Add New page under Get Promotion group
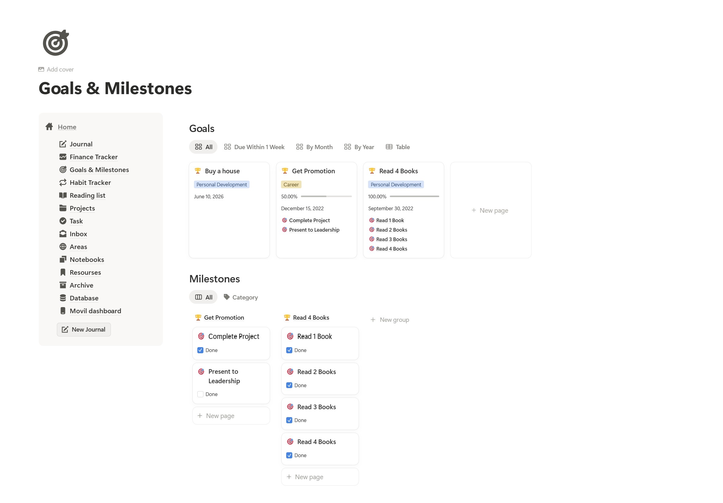This screenshot has height=503, width=723. click(231, 416)
